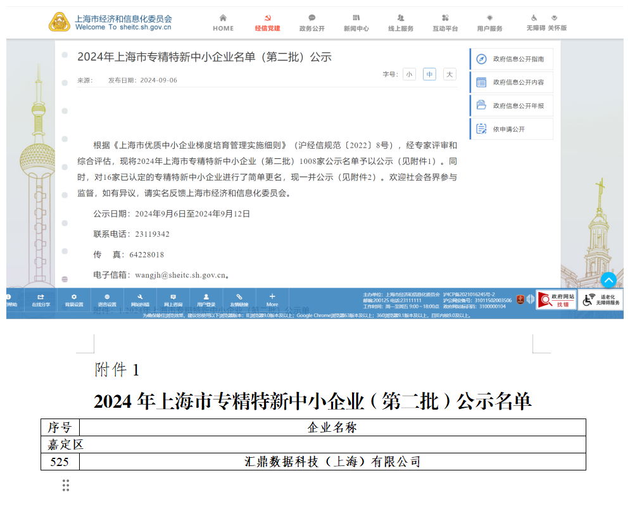Click the article title 2024年上海市专精特新中小企业名单（第二批）公示
The height and width of the screenshot is (523, 630).
click(x=205, y=57)
